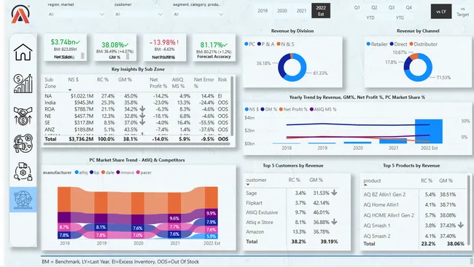Click the down arrow beside Atliq e Store
Screen dimensions: 474x267
pos(334,222)
